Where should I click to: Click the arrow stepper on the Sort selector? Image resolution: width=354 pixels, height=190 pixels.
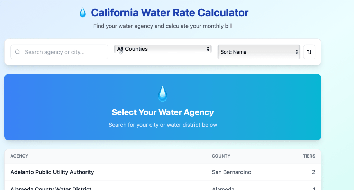pos(297,52)
